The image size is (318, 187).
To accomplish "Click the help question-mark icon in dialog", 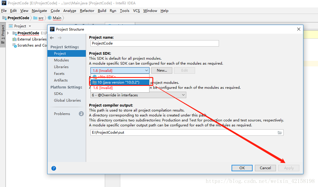I will coord(53,168).
